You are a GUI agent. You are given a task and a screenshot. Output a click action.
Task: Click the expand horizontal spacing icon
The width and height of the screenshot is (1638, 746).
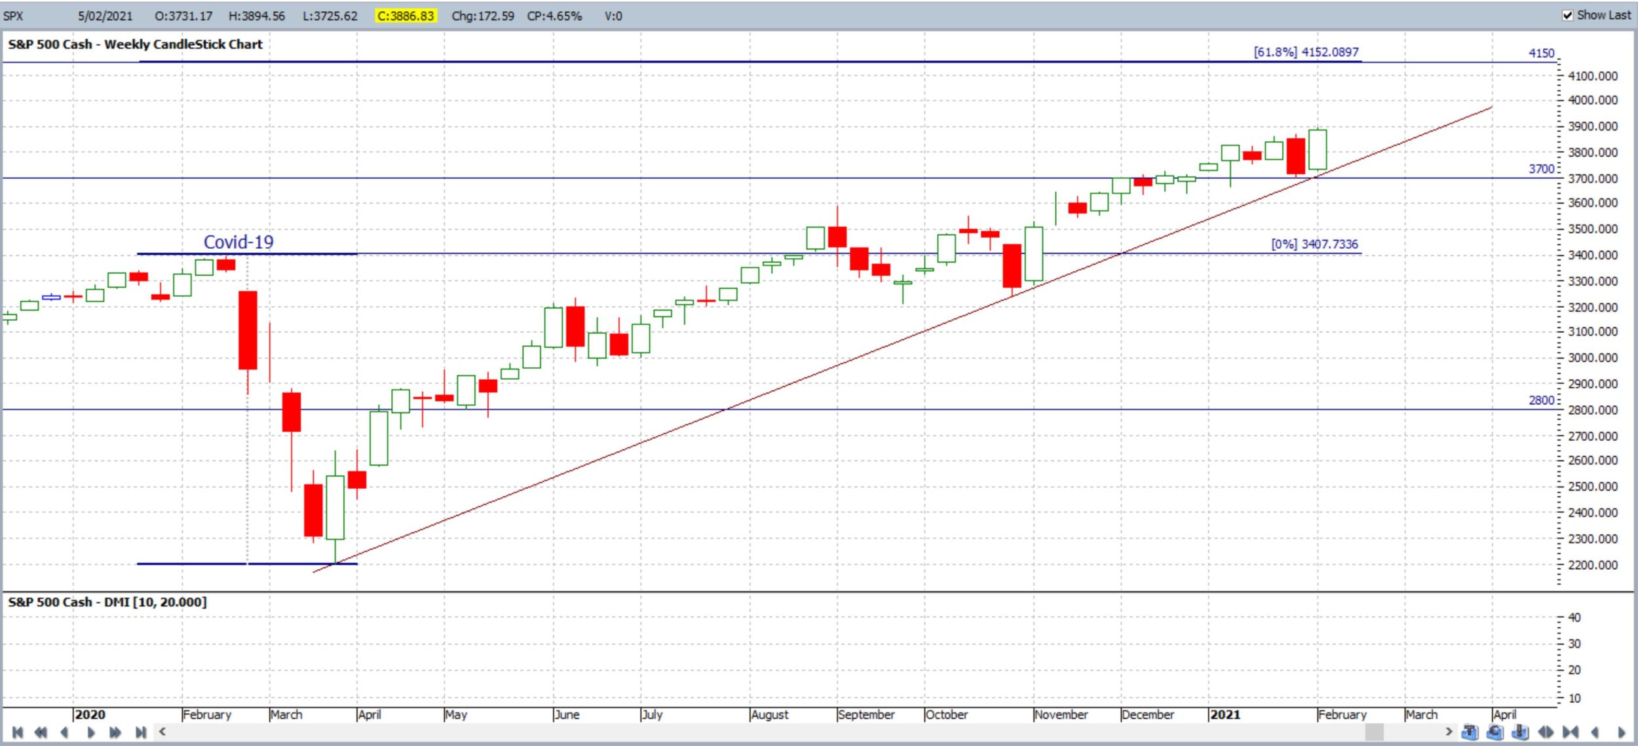coord(1546,732)
